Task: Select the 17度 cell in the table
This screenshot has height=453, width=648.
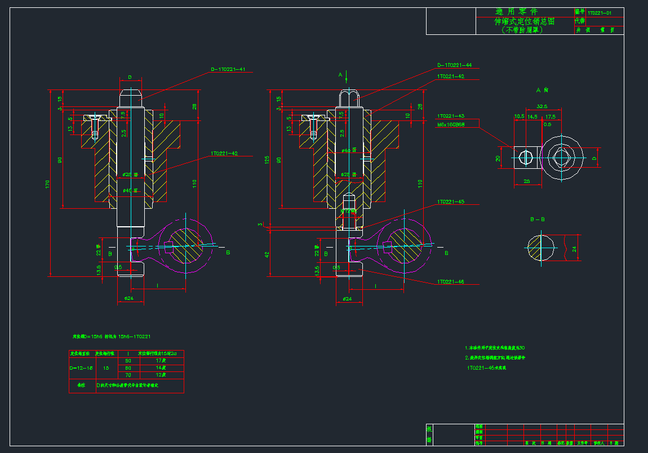Action: click(160, 360)
